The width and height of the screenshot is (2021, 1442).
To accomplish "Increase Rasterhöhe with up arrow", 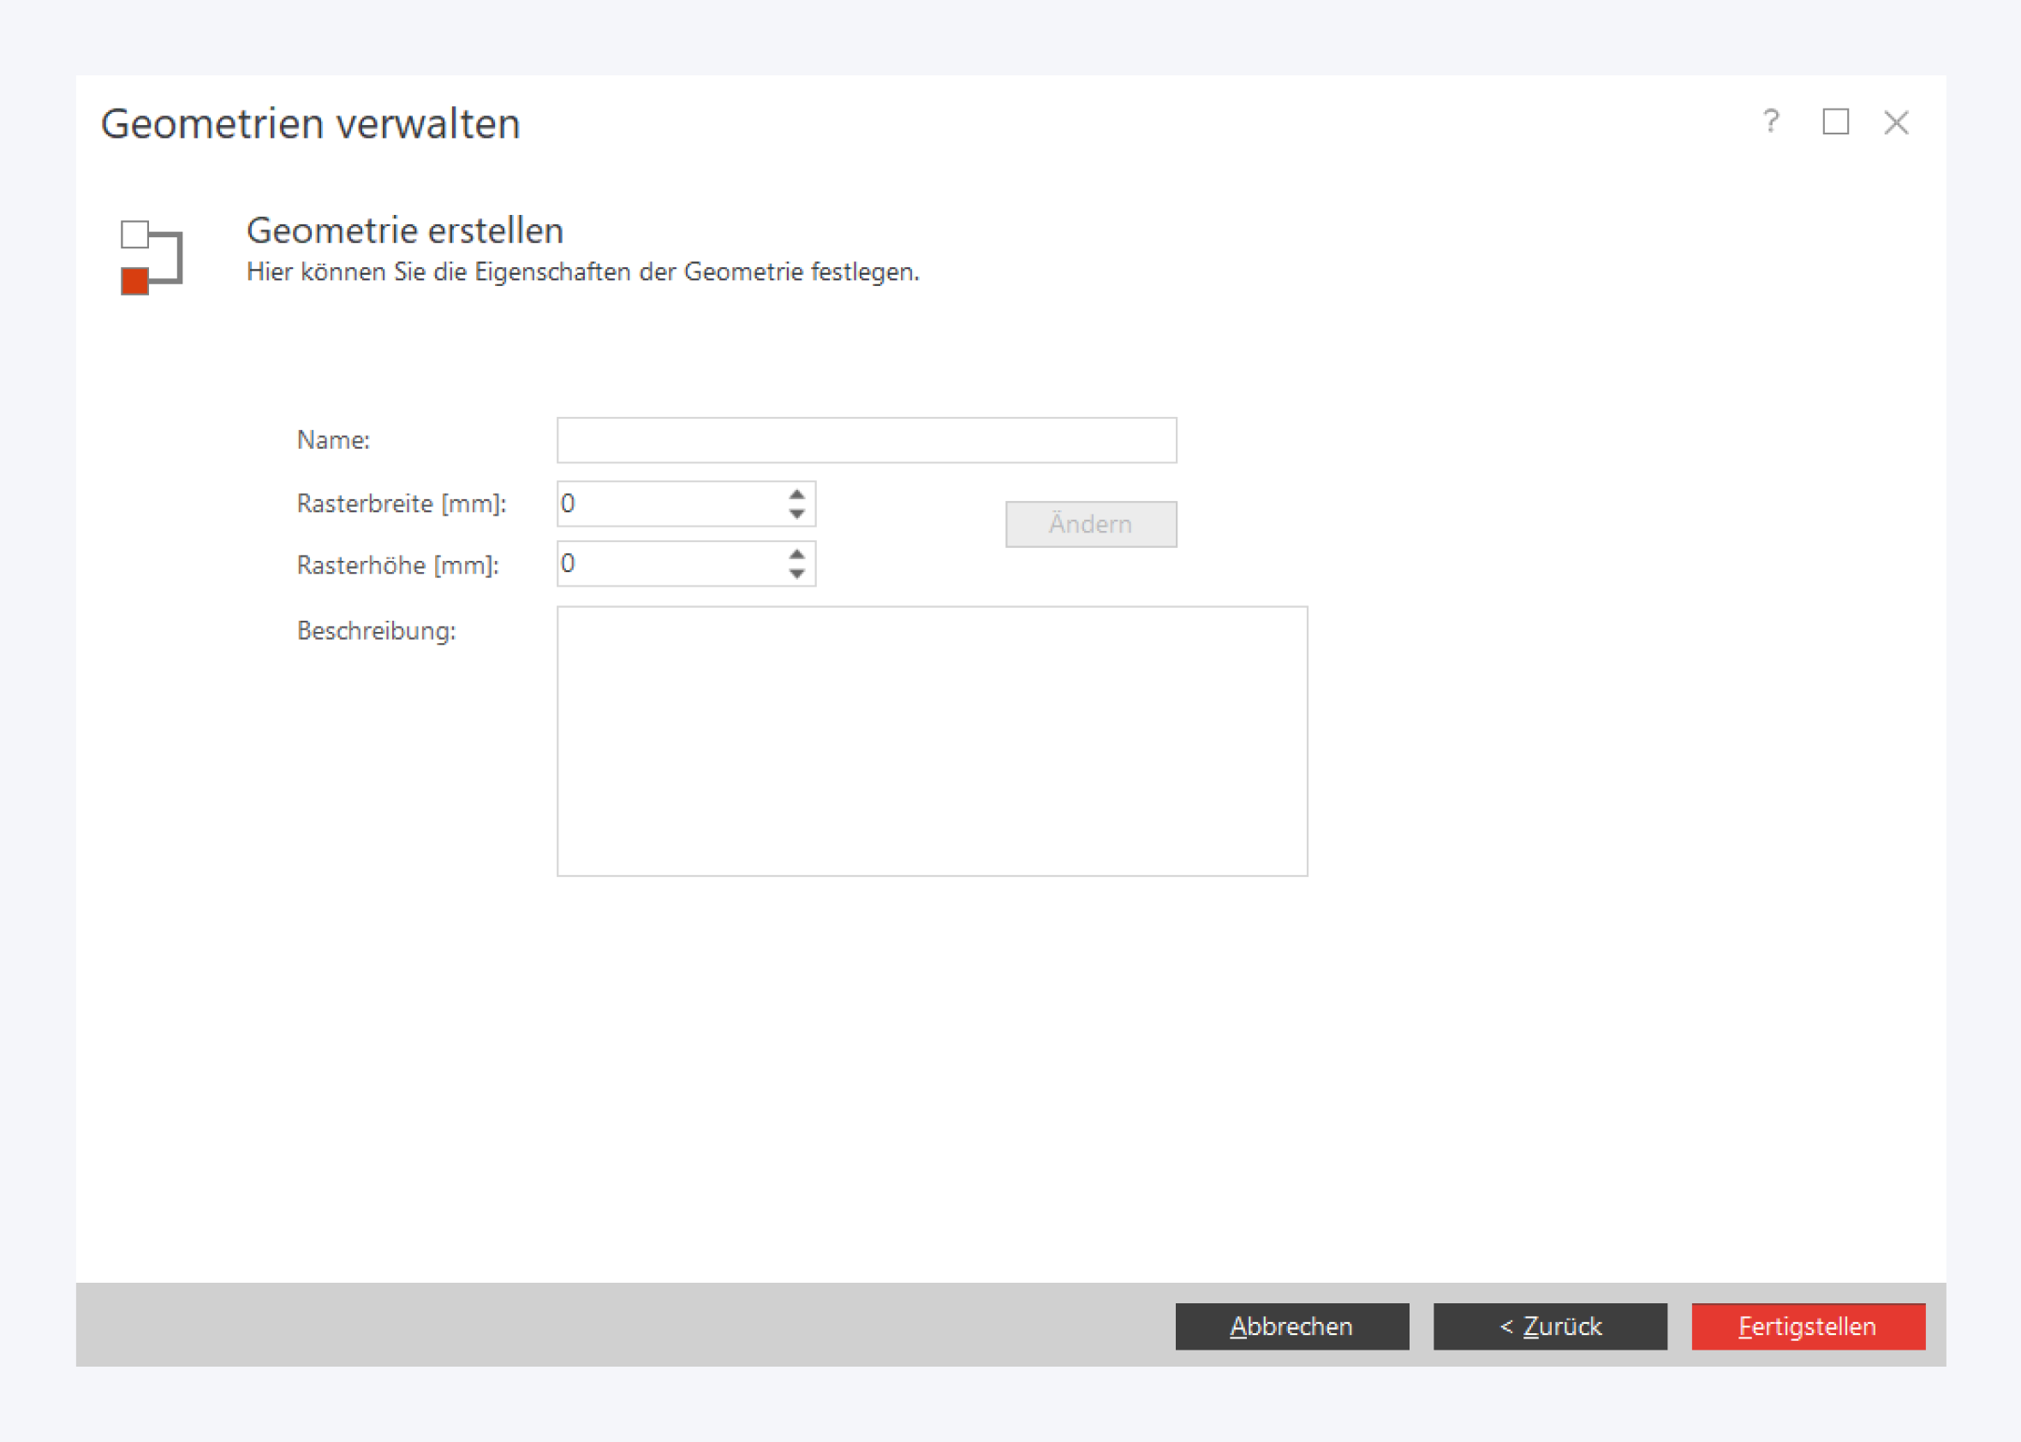I will pyautogui.click(x=796, y=553).
